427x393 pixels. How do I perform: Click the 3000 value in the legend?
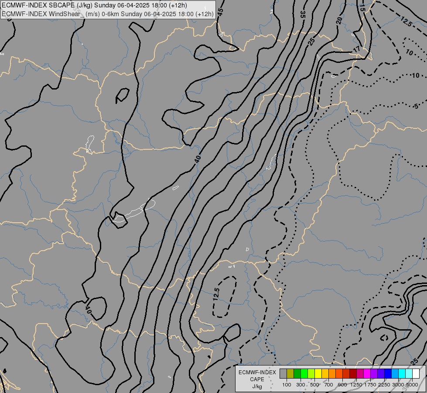point(398,385)
